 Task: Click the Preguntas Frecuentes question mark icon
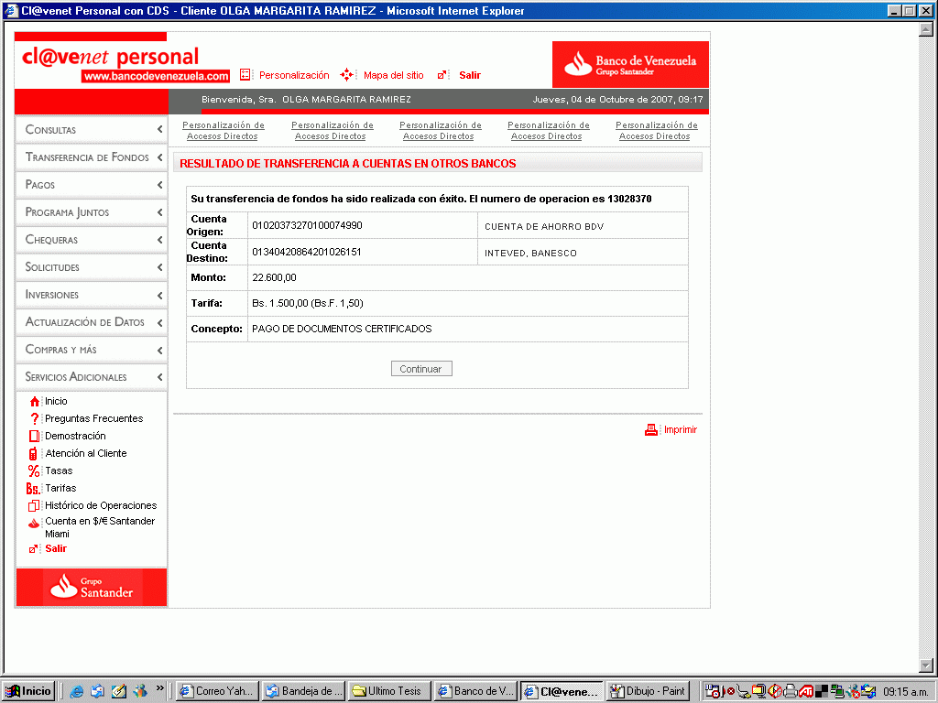click(x=35, y=418)
